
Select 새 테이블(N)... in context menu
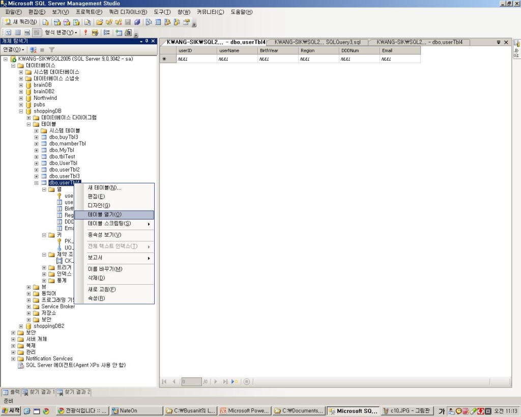point(114,187)
